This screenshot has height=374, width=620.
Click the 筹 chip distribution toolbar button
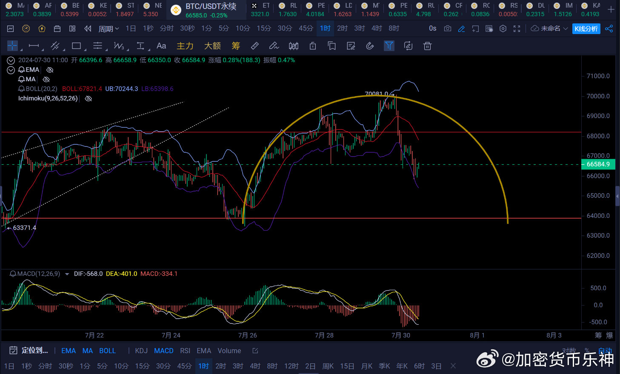[236, 46]
